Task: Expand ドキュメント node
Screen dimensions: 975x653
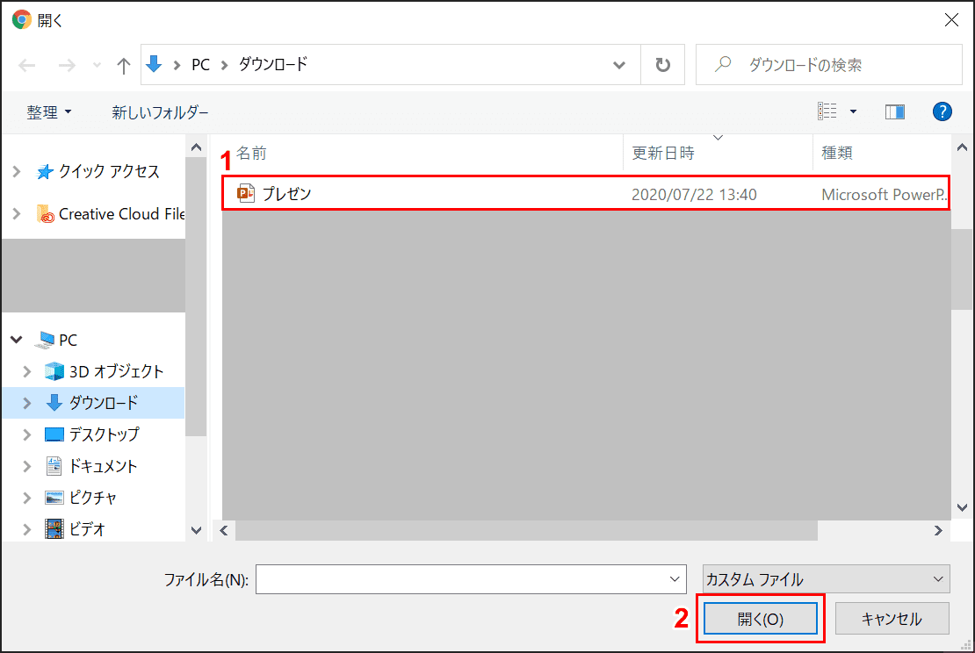Action: point(26,466)
